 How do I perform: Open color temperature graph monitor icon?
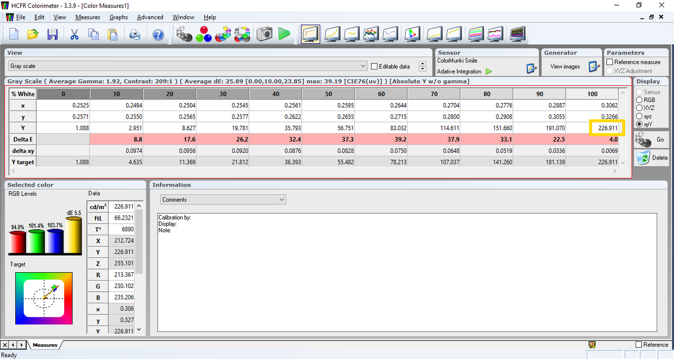(x=390, y=34)
